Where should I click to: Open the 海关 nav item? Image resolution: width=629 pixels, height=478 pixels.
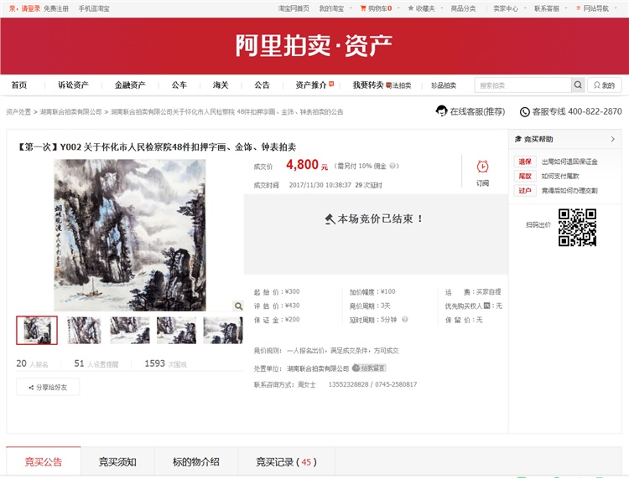click(x=221, y=85)
